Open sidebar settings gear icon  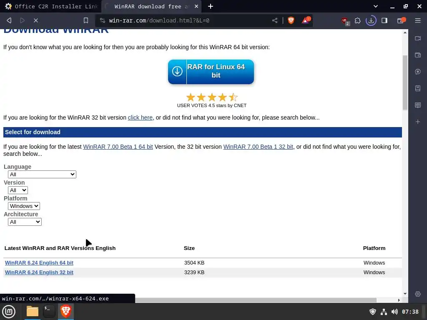(418, 294)
